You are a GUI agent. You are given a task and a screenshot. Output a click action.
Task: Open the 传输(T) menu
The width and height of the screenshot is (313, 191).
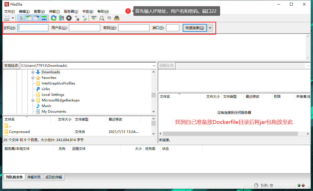tap(54, 11)
